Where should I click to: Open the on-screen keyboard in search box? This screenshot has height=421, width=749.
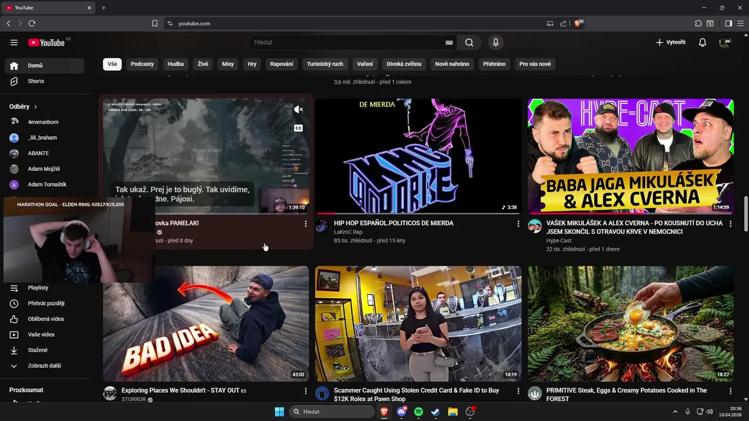pos(449,43)
